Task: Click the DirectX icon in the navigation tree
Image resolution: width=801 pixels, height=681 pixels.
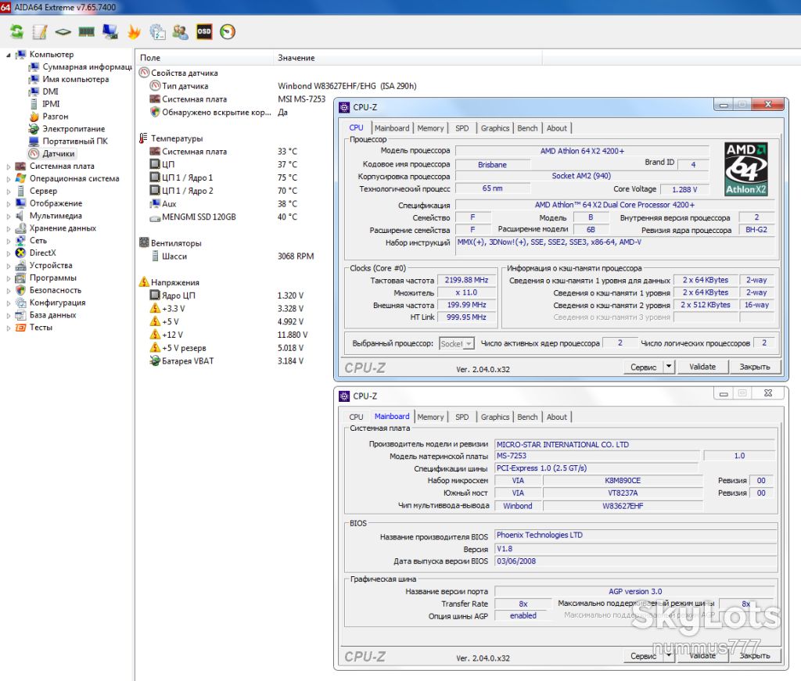Action: [20, 253]
